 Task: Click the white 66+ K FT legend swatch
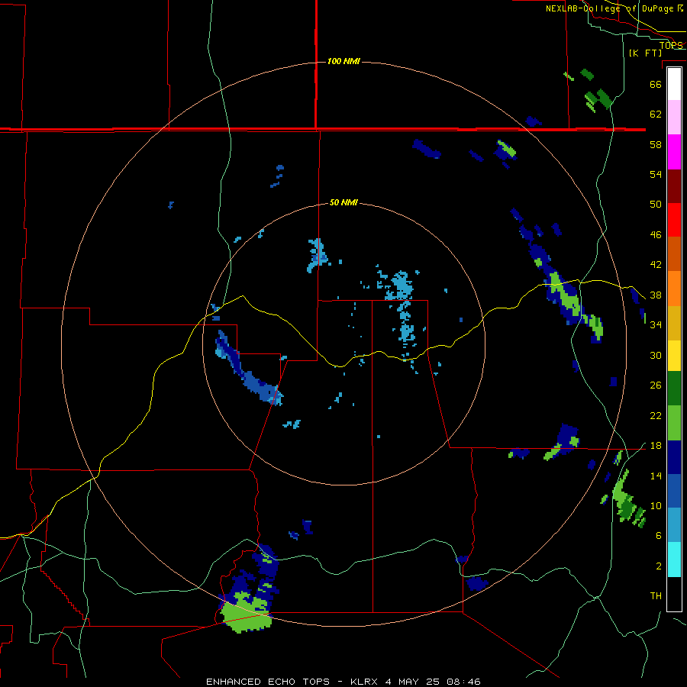point(674,84)
